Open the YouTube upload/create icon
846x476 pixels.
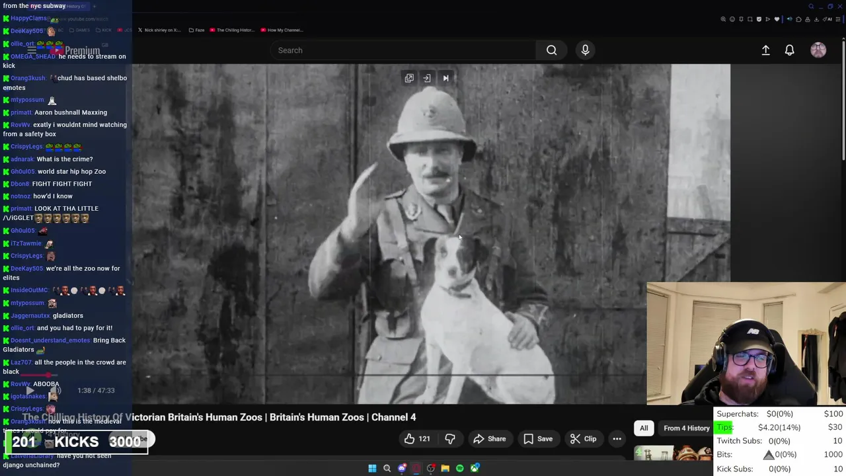coord(765,50)
